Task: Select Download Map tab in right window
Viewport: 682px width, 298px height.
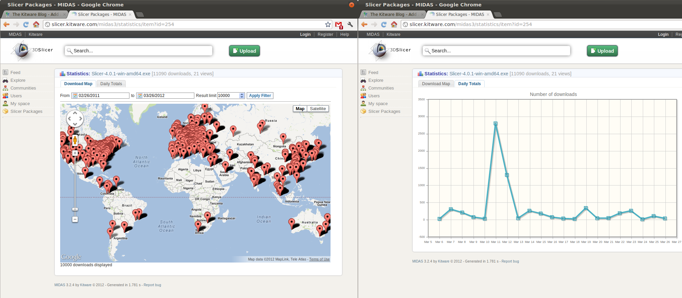Action: coord(436,84)
